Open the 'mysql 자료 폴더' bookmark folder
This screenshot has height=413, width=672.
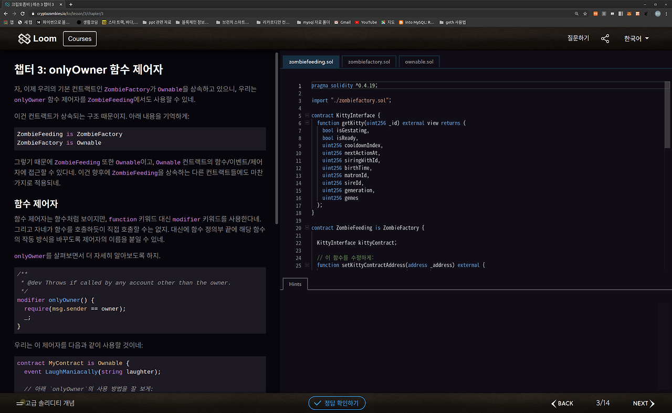tap(313, 22)
